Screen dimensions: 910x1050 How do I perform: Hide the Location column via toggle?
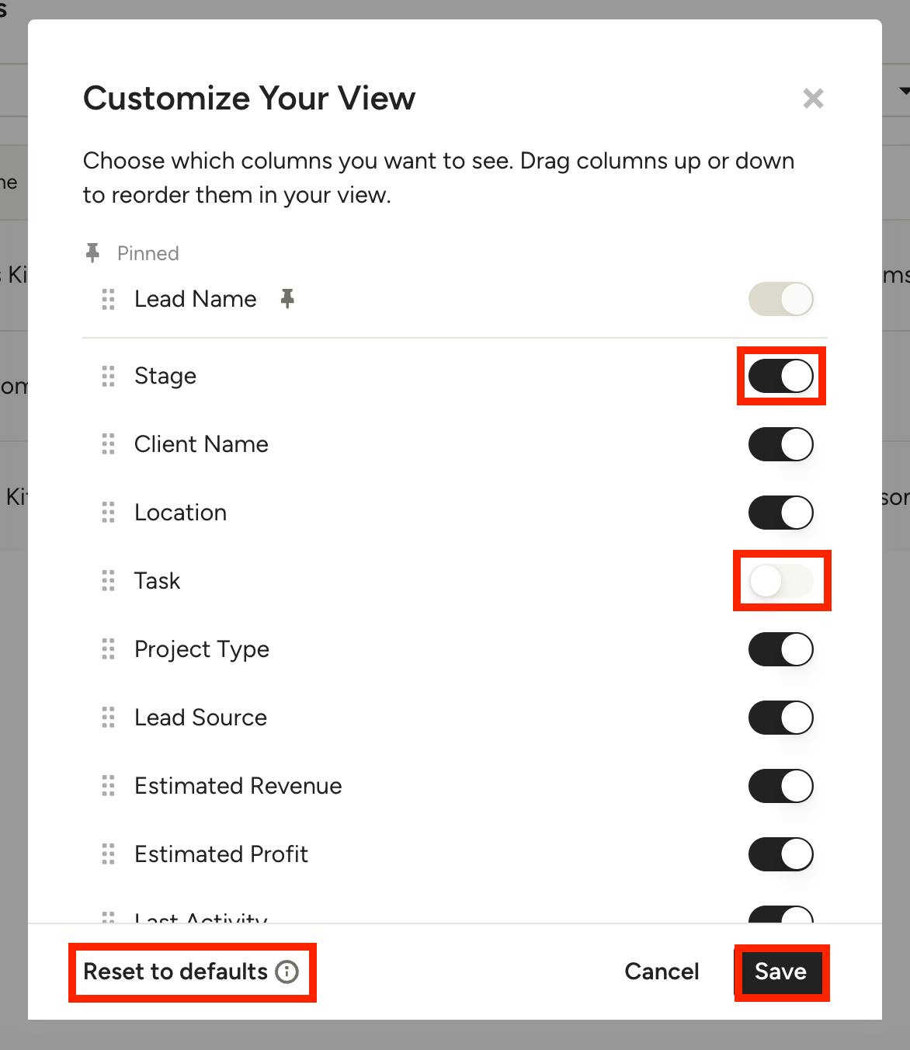point(780,513)
